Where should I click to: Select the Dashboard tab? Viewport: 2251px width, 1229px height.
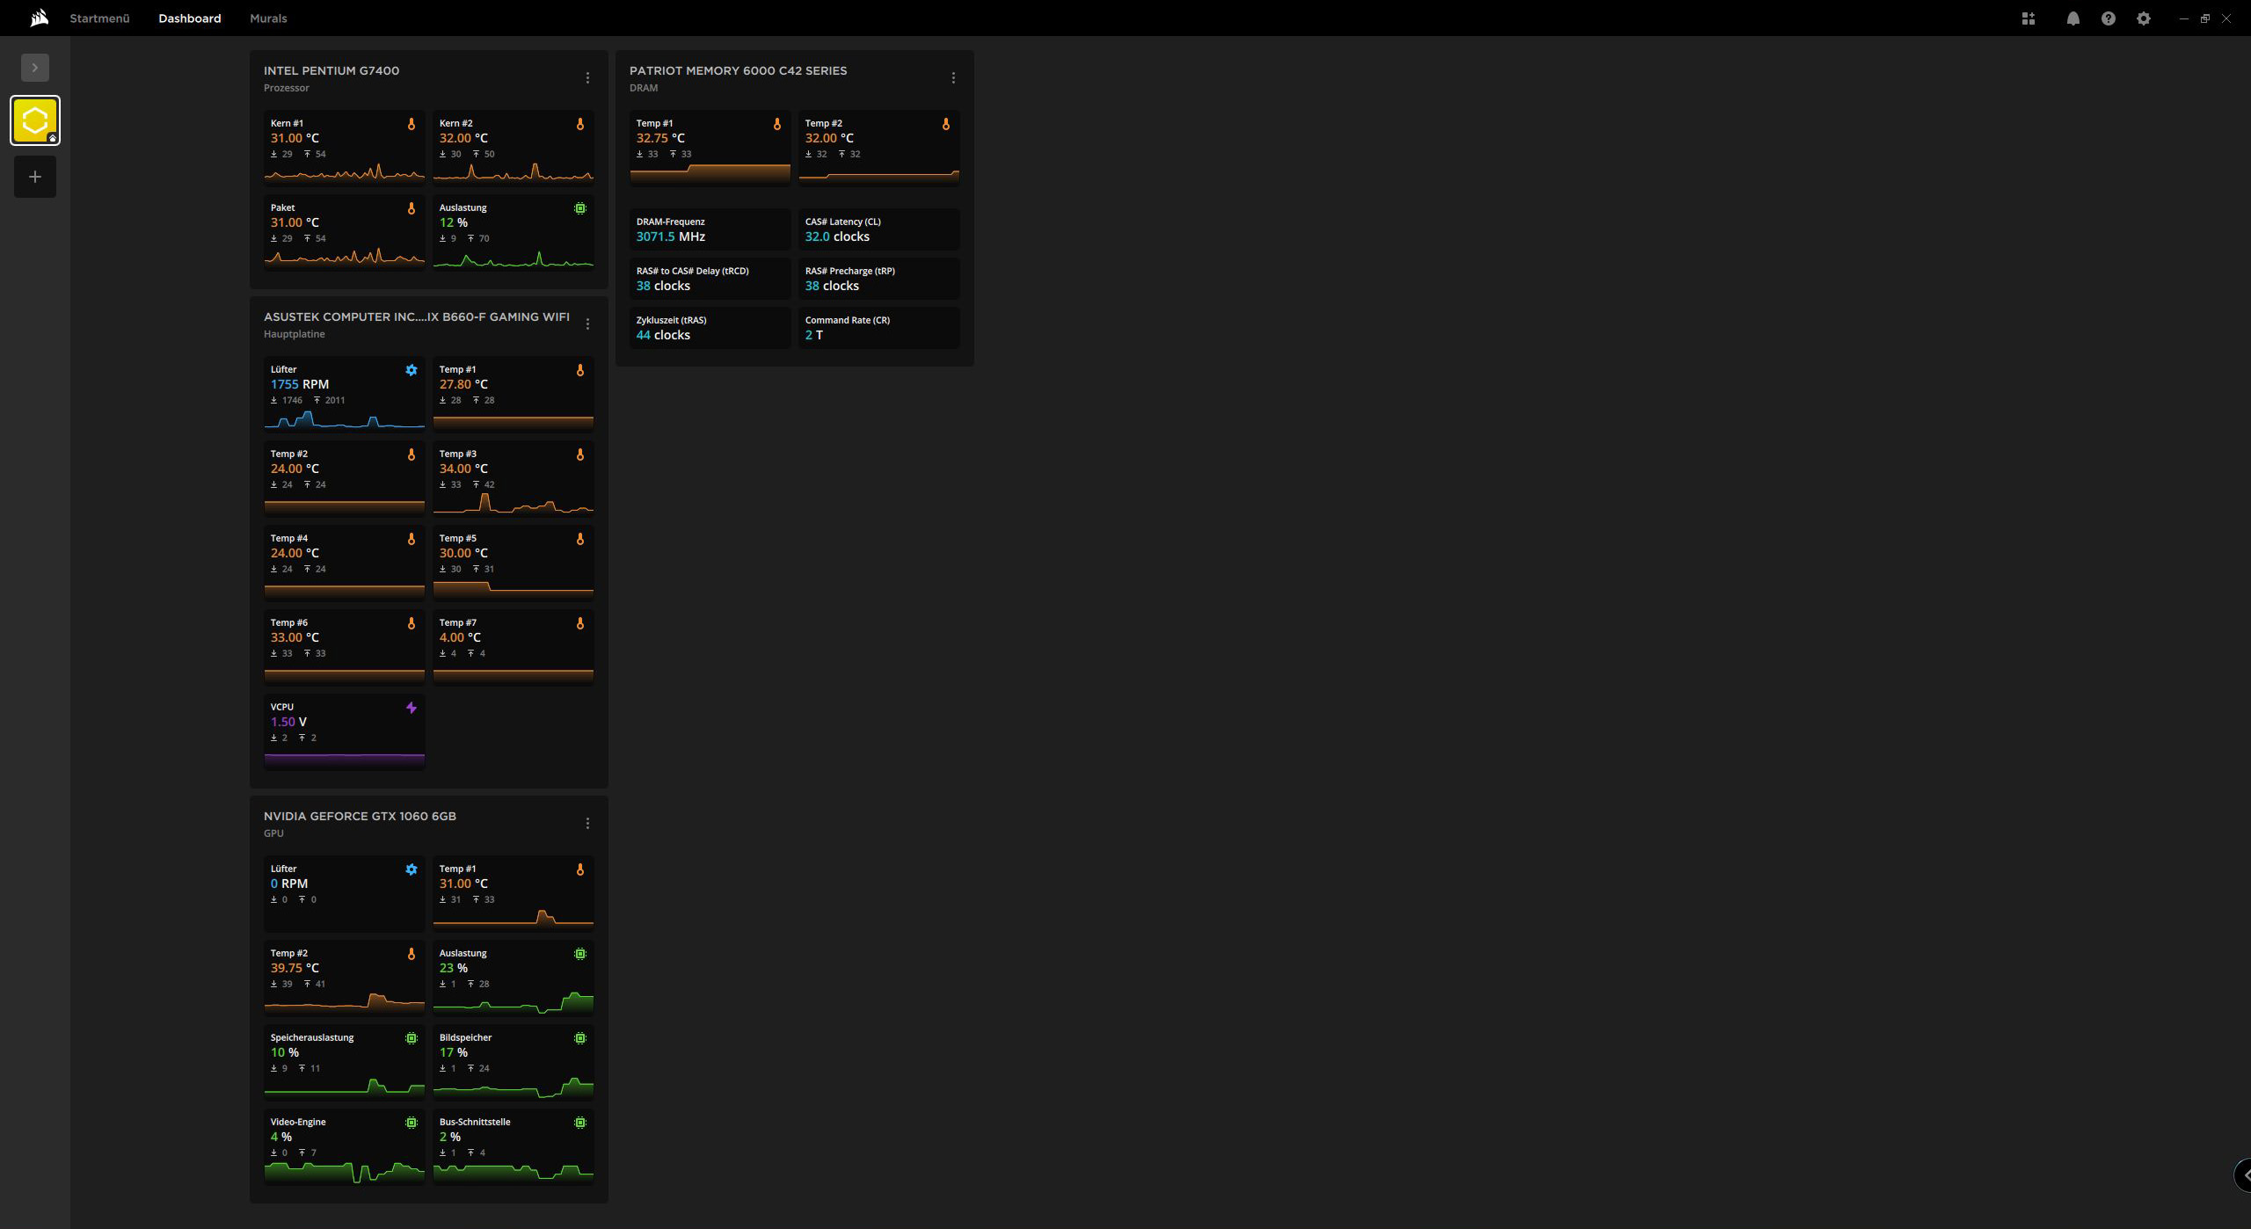coord(189,18)
